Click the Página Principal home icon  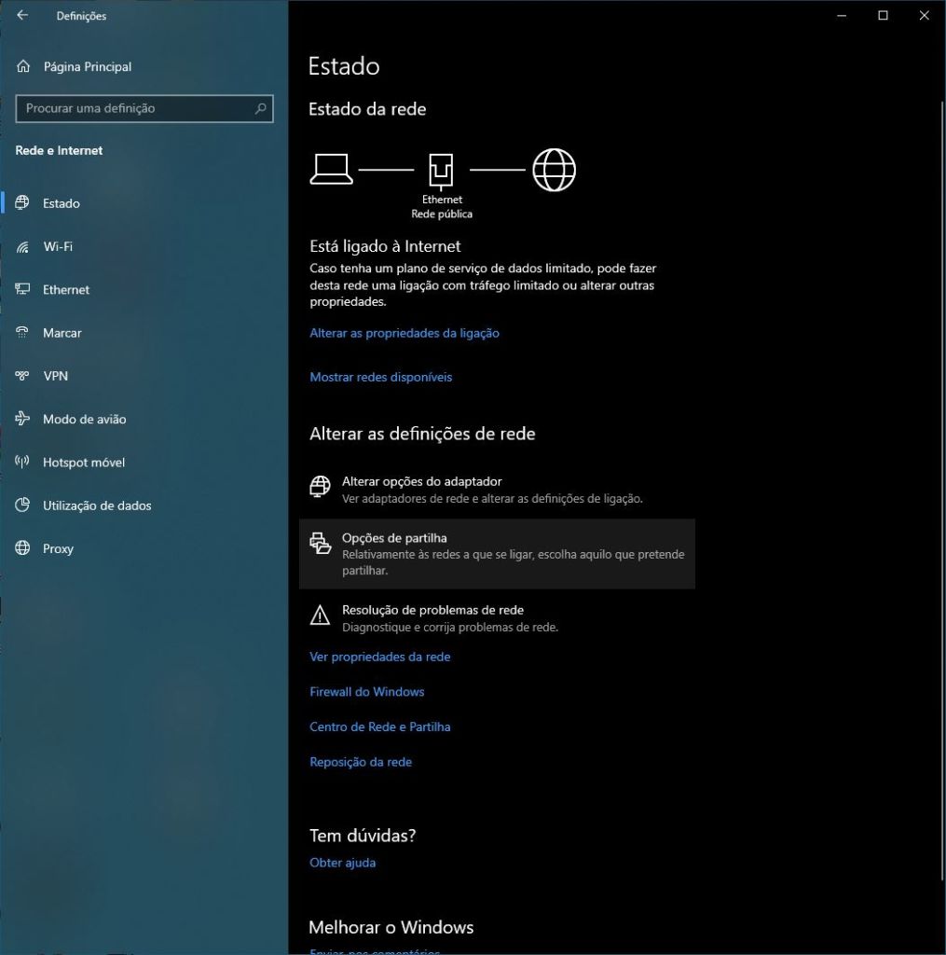(x=23, y=67)
